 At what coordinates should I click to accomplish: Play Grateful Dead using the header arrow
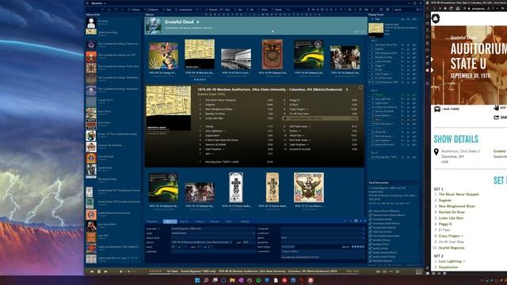click(x=198, y=22)
